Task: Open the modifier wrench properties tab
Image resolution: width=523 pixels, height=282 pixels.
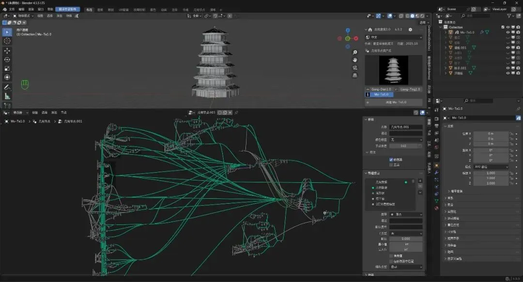Action: [436, 173]
